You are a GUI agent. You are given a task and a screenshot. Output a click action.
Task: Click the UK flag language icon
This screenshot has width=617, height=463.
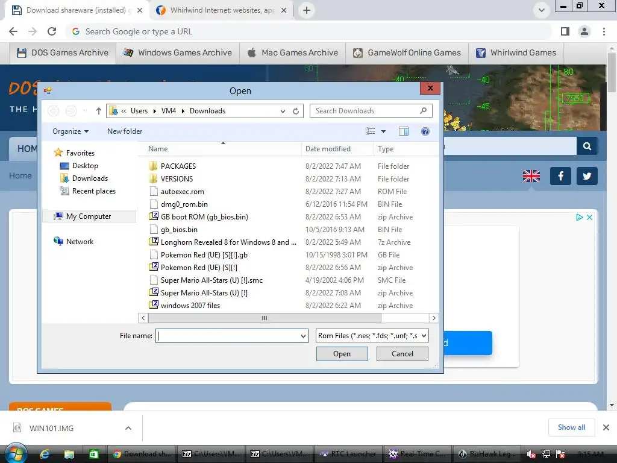tap(531, 176)
